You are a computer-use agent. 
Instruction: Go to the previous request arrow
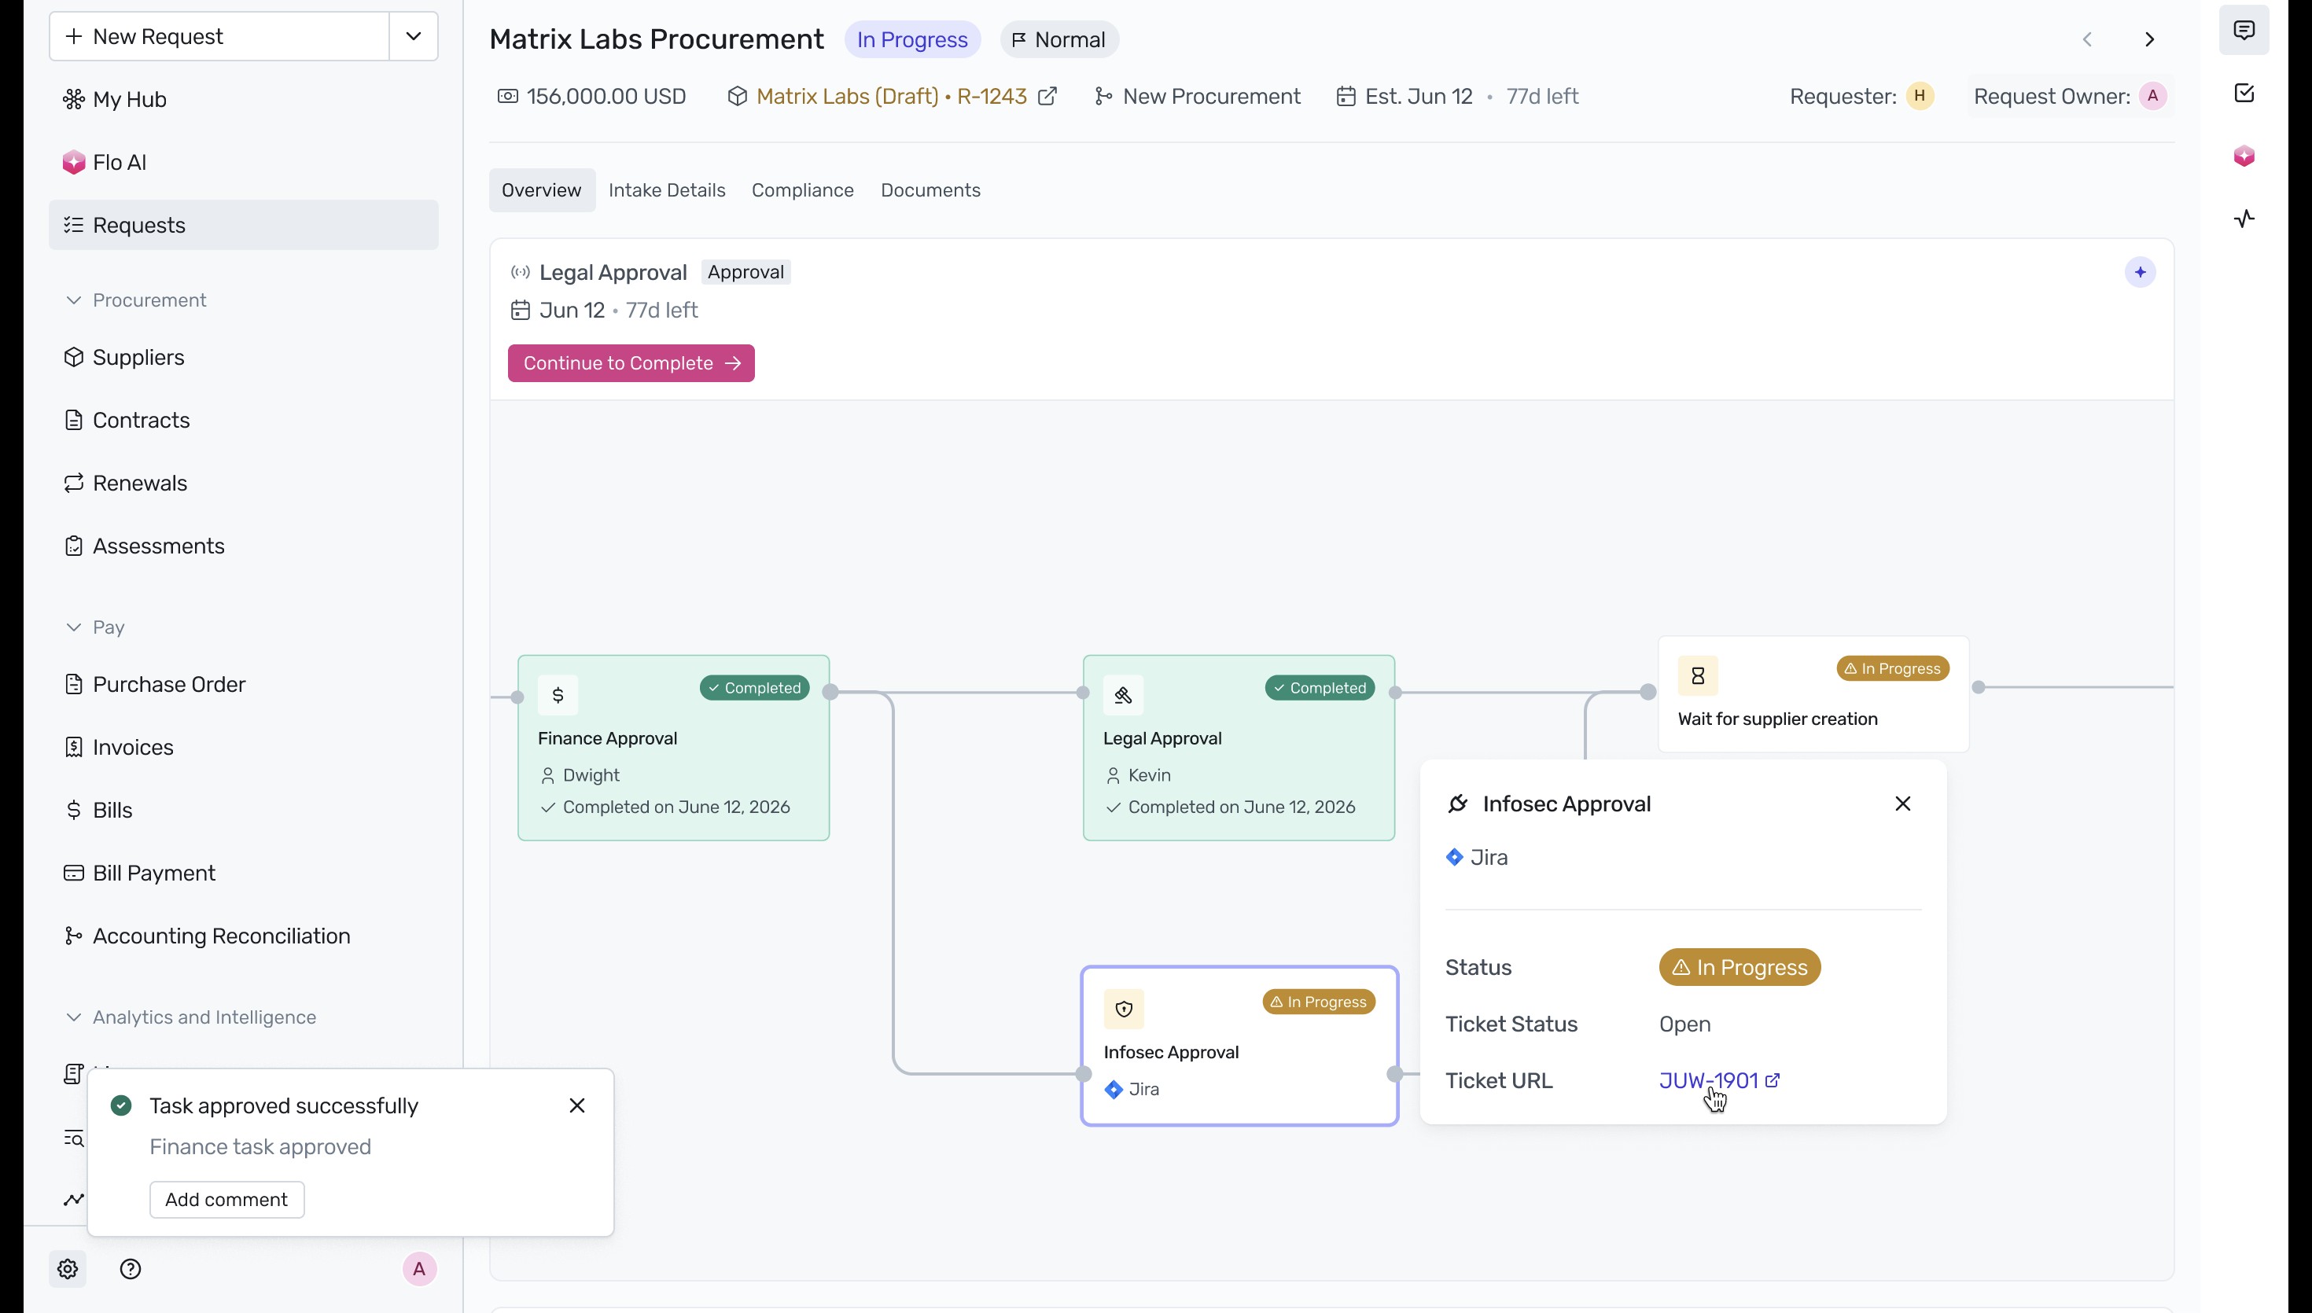tap(2086, 39)
